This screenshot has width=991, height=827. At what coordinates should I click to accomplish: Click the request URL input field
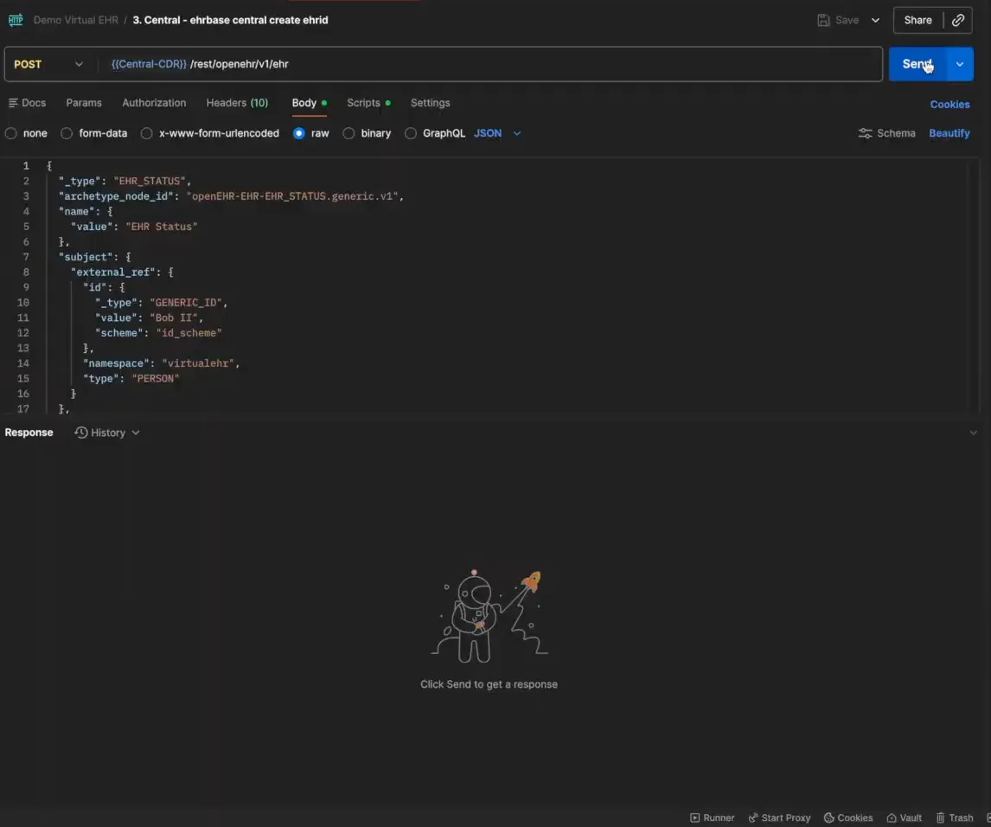point(519,64)
